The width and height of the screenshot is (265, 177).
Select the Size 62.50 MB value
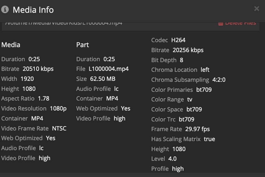[102, 79]
